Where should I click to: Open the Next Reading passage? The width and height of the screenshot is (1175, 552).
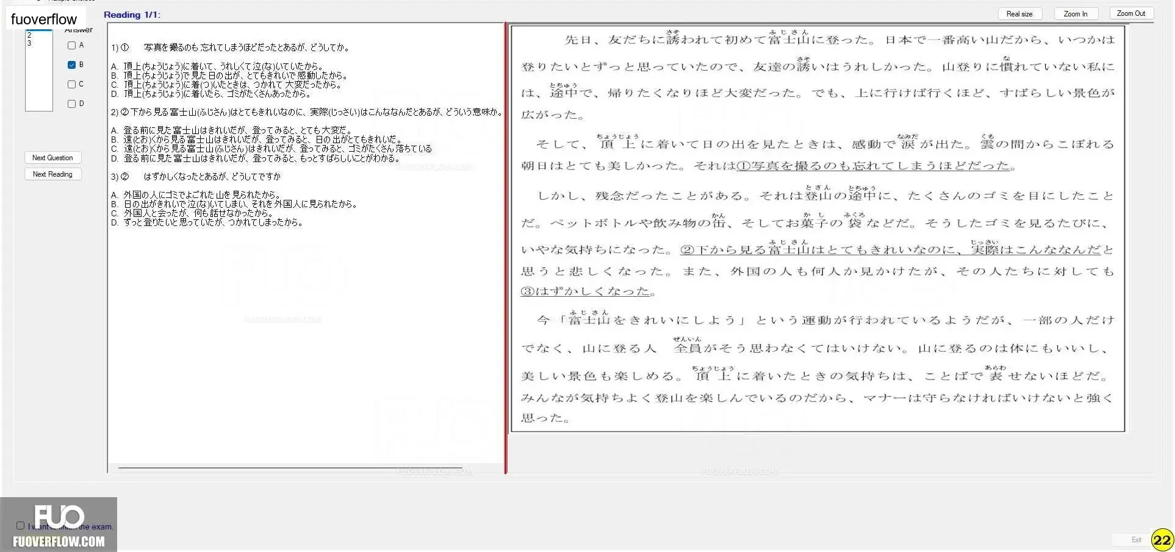pyautogui.click(x=52, y=174)
